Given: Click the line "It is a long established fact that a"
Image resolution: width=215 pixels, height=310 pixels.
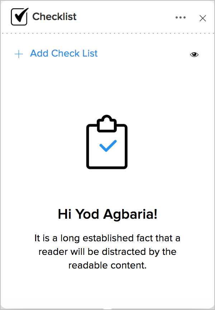Looking at the screenshot, I should pyautogui.click(x=107, y=238).
